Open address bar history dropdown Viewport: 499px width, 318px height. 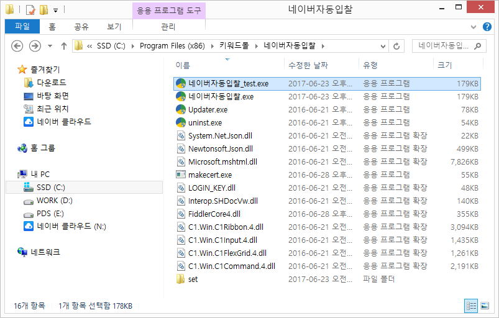click(x=383, y=47)
